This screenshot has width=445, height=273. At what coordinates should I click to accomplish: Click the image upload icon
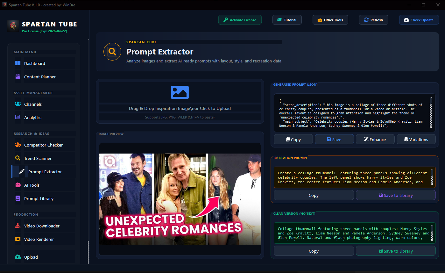point(180,92)
